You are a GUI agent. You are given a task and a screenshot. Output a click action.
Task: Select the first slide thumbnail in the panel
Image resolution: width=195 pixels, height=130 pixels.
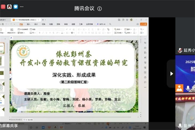(x=2, y=47)
